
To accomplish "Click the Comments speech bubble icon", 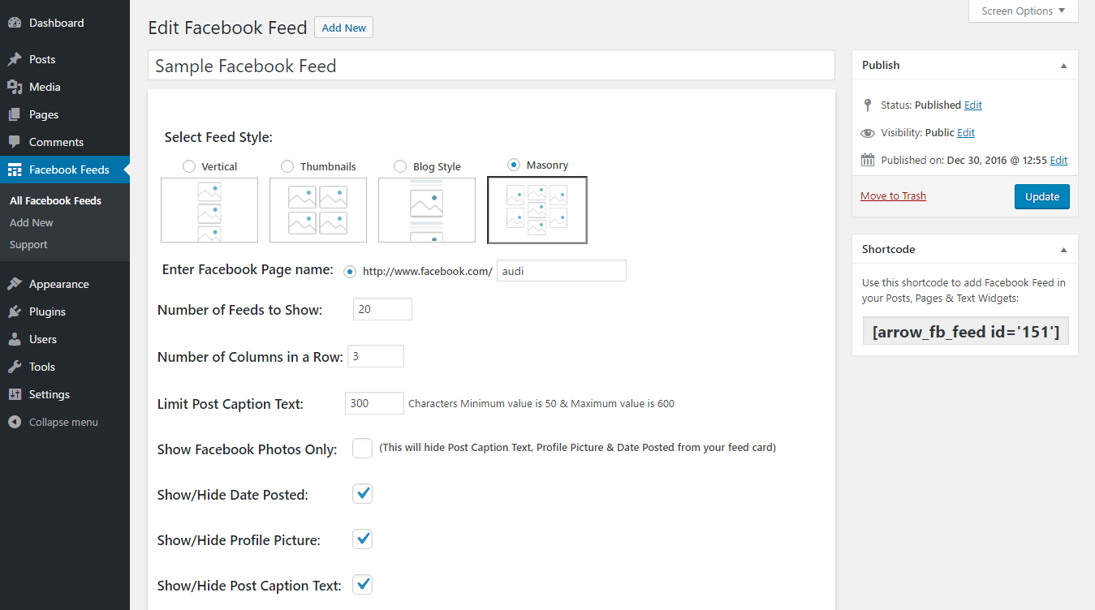I will (x=15, y=142).
